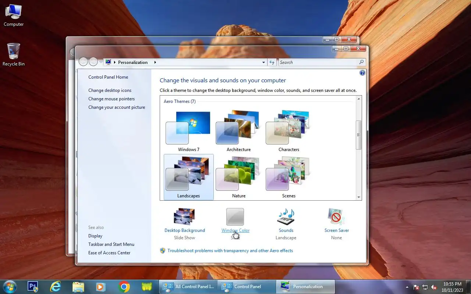Open the Windows Start button
The width and height of the screenshot is (471, 294).
click(x=10, y=287)
